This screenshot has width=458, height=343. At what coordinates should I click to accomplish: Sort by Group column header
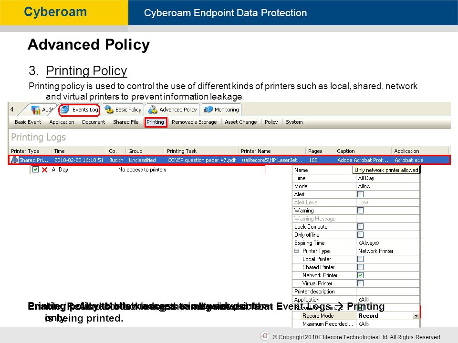pos(145,151)
